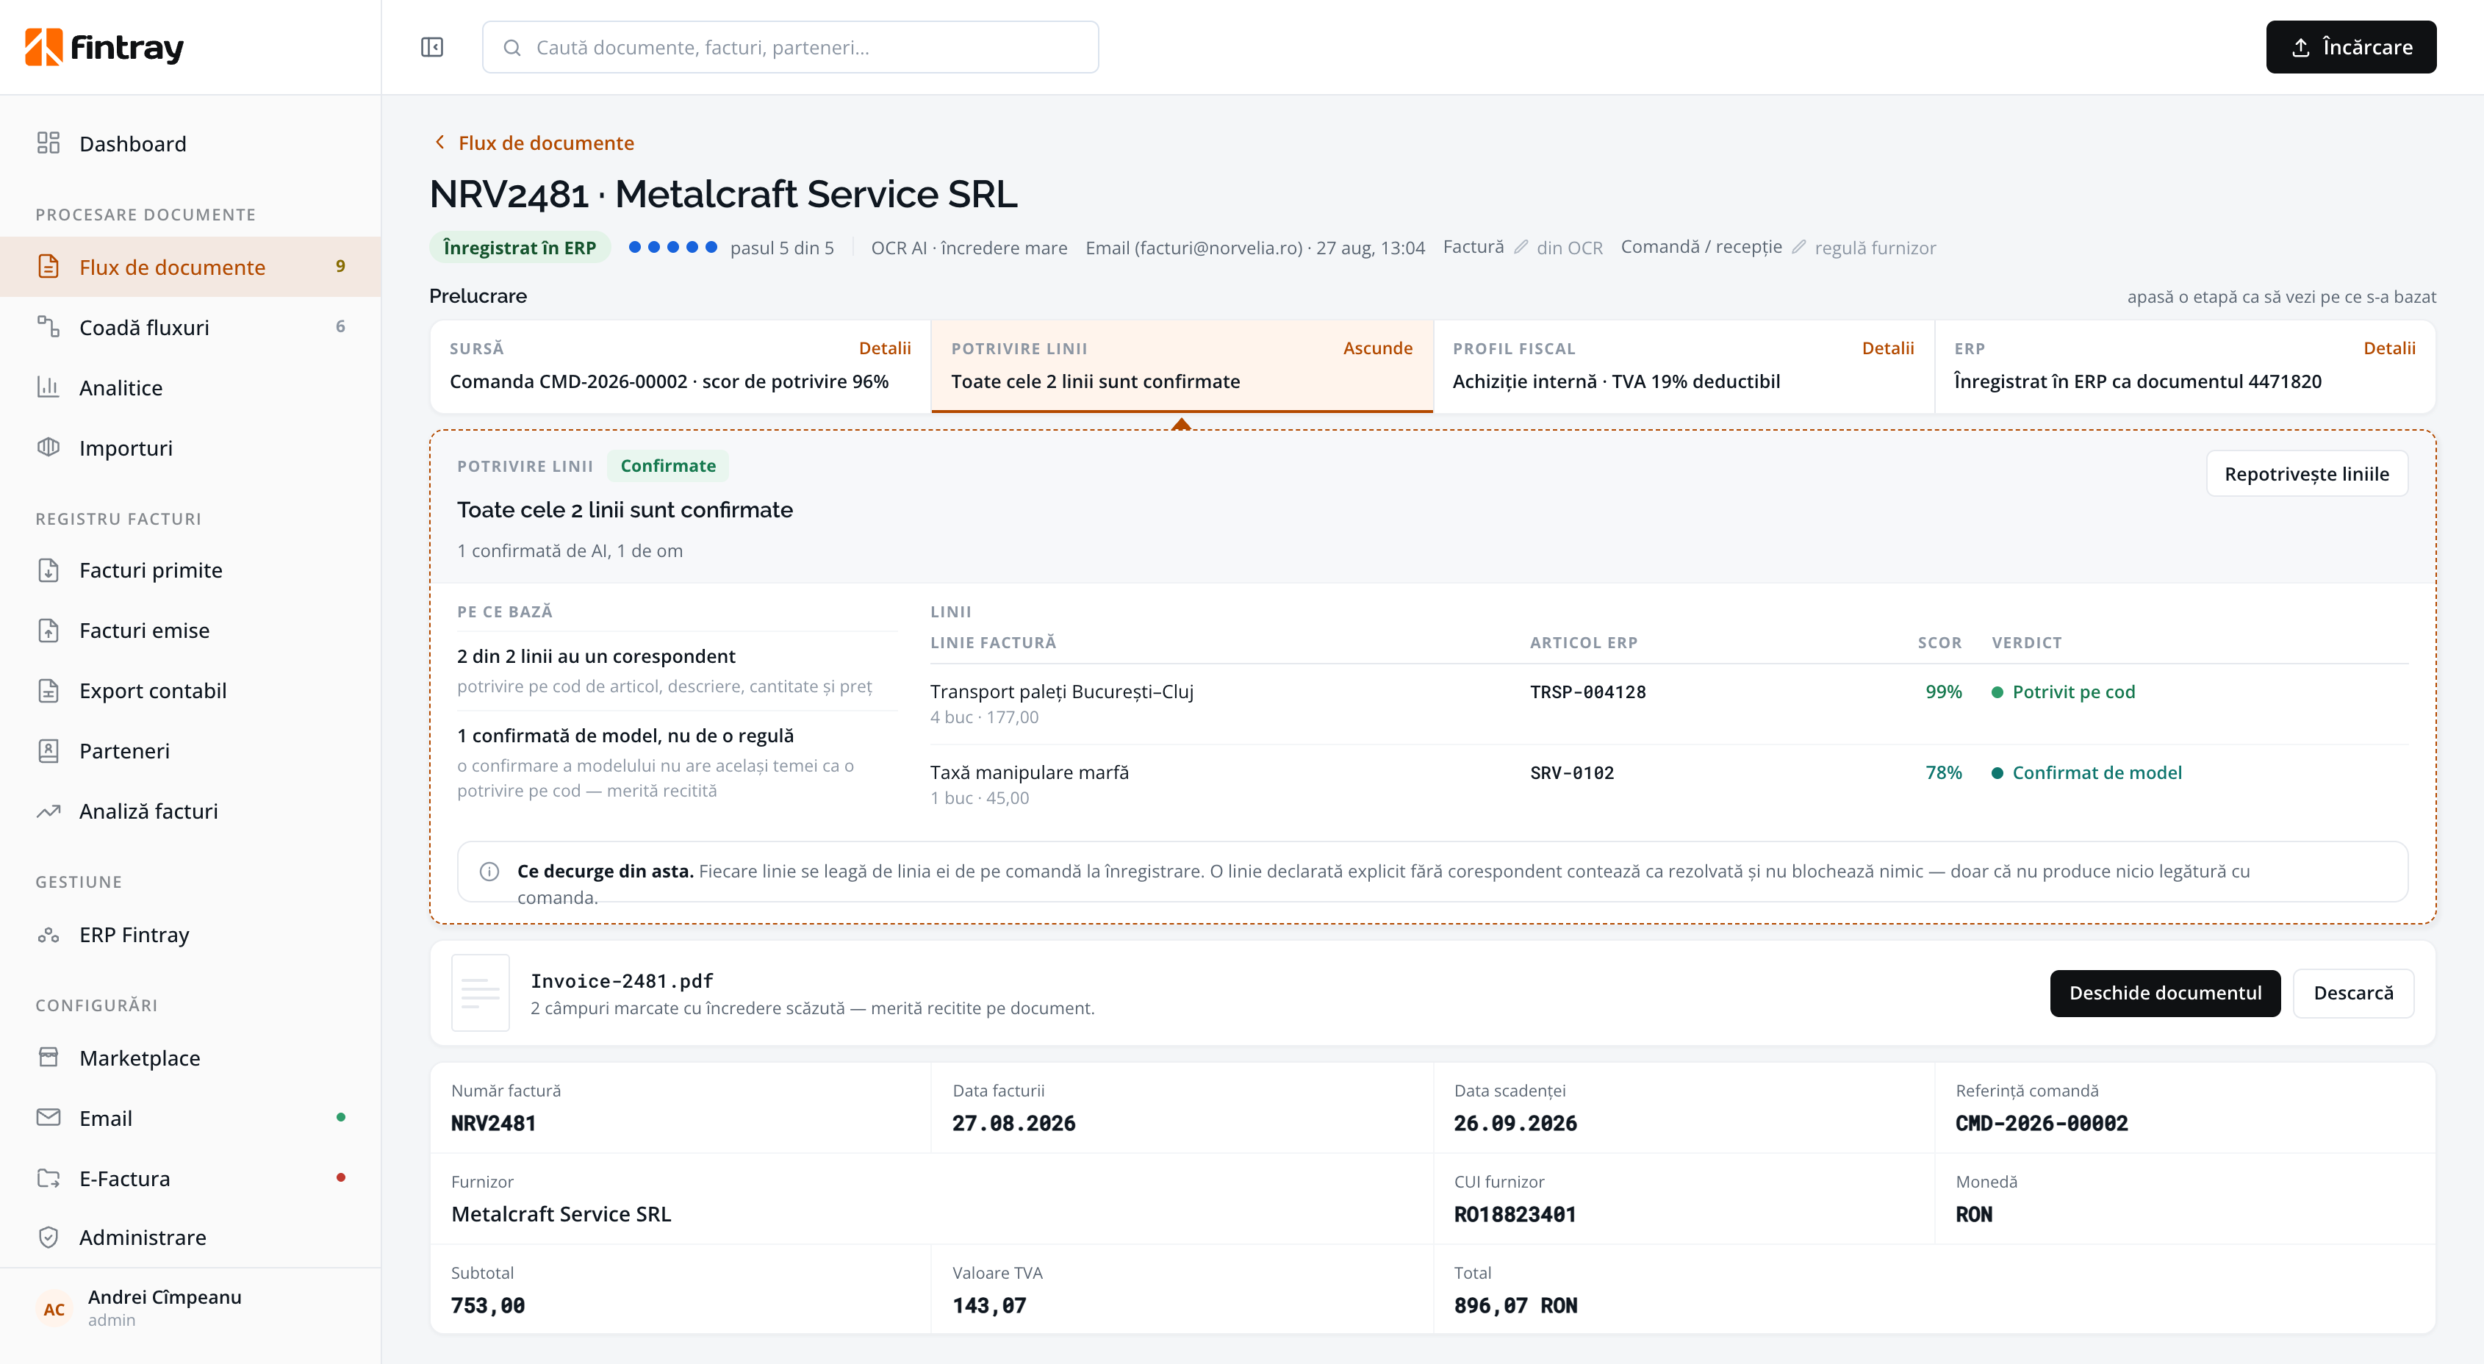The image size is (2484, 1364).
Task: Expand Detalii on the Sursă stage
Action: pos(884,348)
